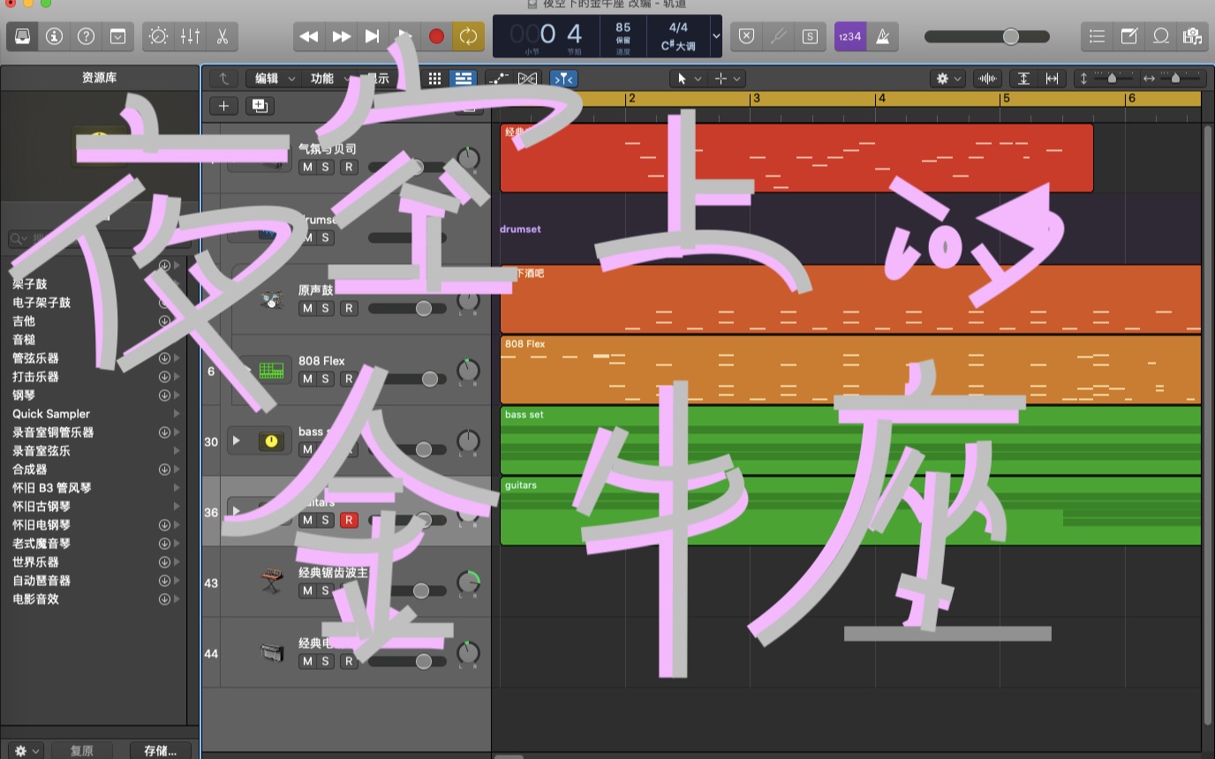Switch to list tracks view icon

point(463,79)
